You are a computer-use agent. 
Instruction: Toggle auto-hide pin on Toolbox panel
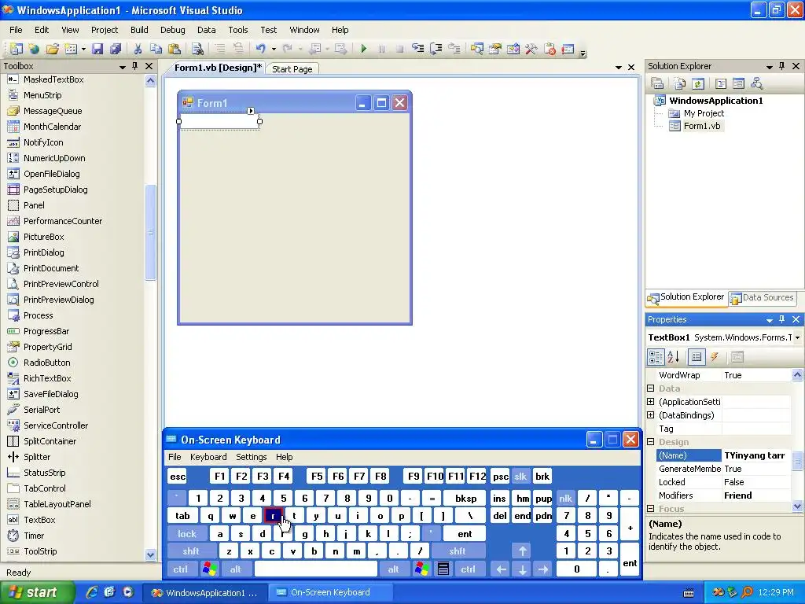[x=135, y=66]
